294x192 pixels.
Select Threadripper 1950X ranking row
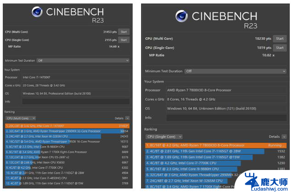click(68, 141)
